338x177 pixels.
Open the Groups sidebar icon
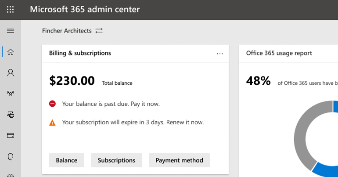click(11, 94)
